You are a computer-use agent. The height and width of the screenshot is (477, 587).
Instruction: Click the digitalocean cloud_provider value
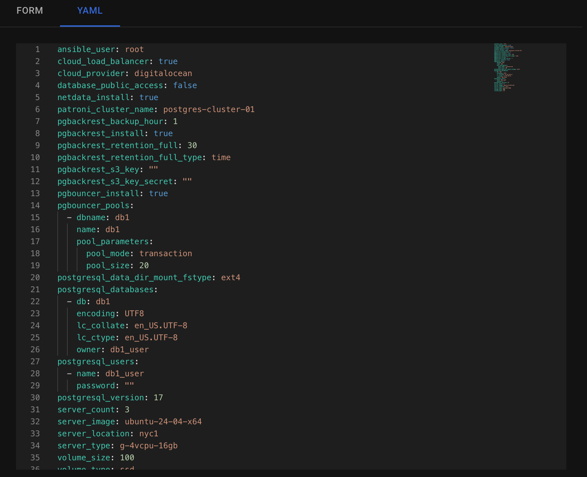pos(163,73)
